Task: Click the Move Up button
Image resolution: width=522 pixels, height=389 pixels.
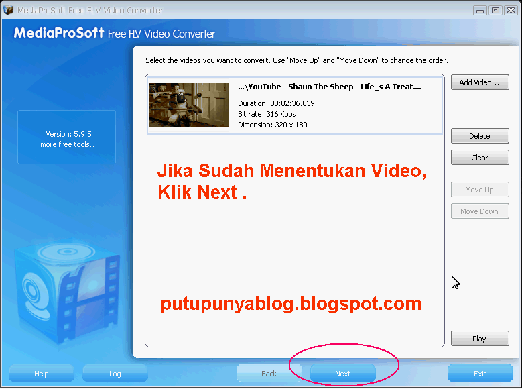Action: coord(480,190)
